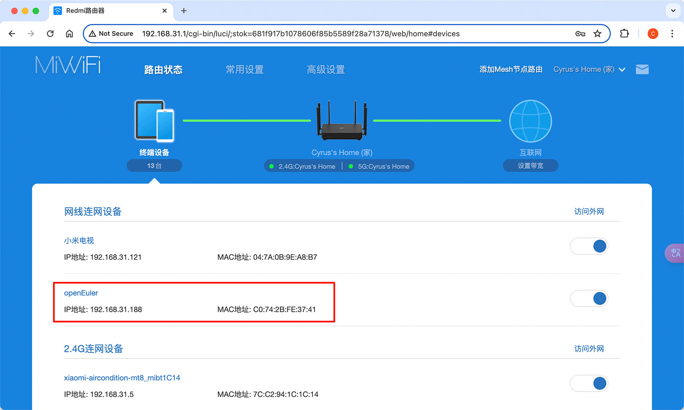684x410 pixels.
Task: Click the terminal devices tablet icon
Action: click(154, 121)
